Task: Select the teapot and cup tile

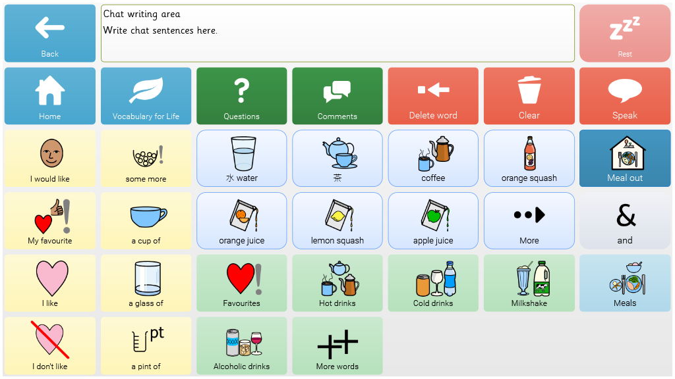Action: click(337, 158)
